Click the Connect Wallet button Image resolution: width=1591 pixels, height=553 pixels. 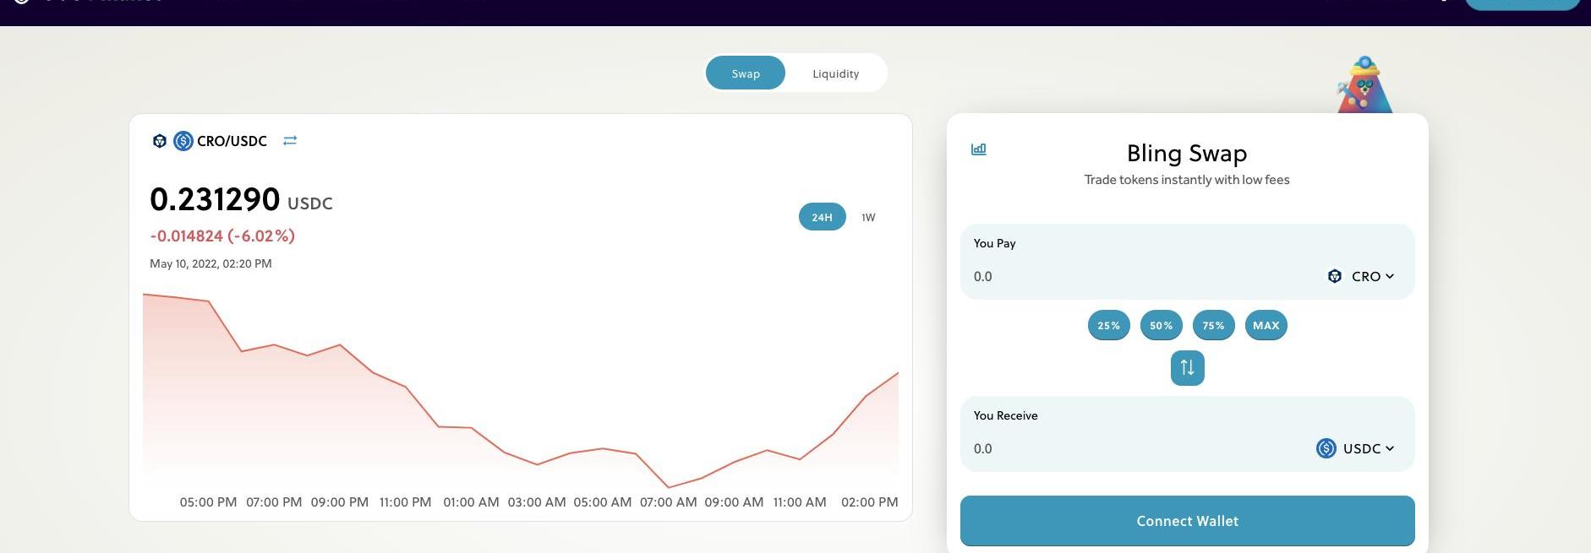(x=1187, y=521)
